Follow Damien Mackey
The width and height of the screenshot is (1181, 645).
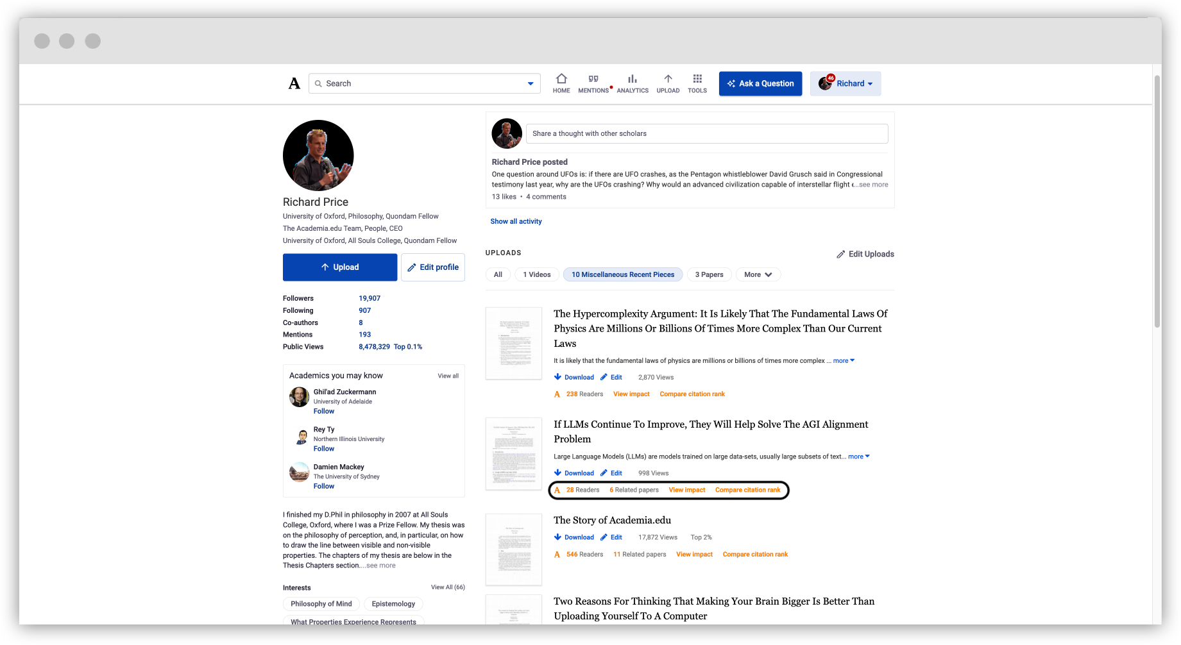point(324,487)
